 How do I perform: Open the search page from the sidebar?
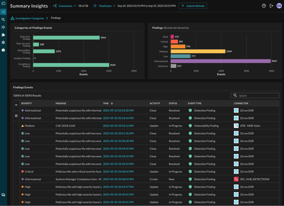(x=3, y=19)
